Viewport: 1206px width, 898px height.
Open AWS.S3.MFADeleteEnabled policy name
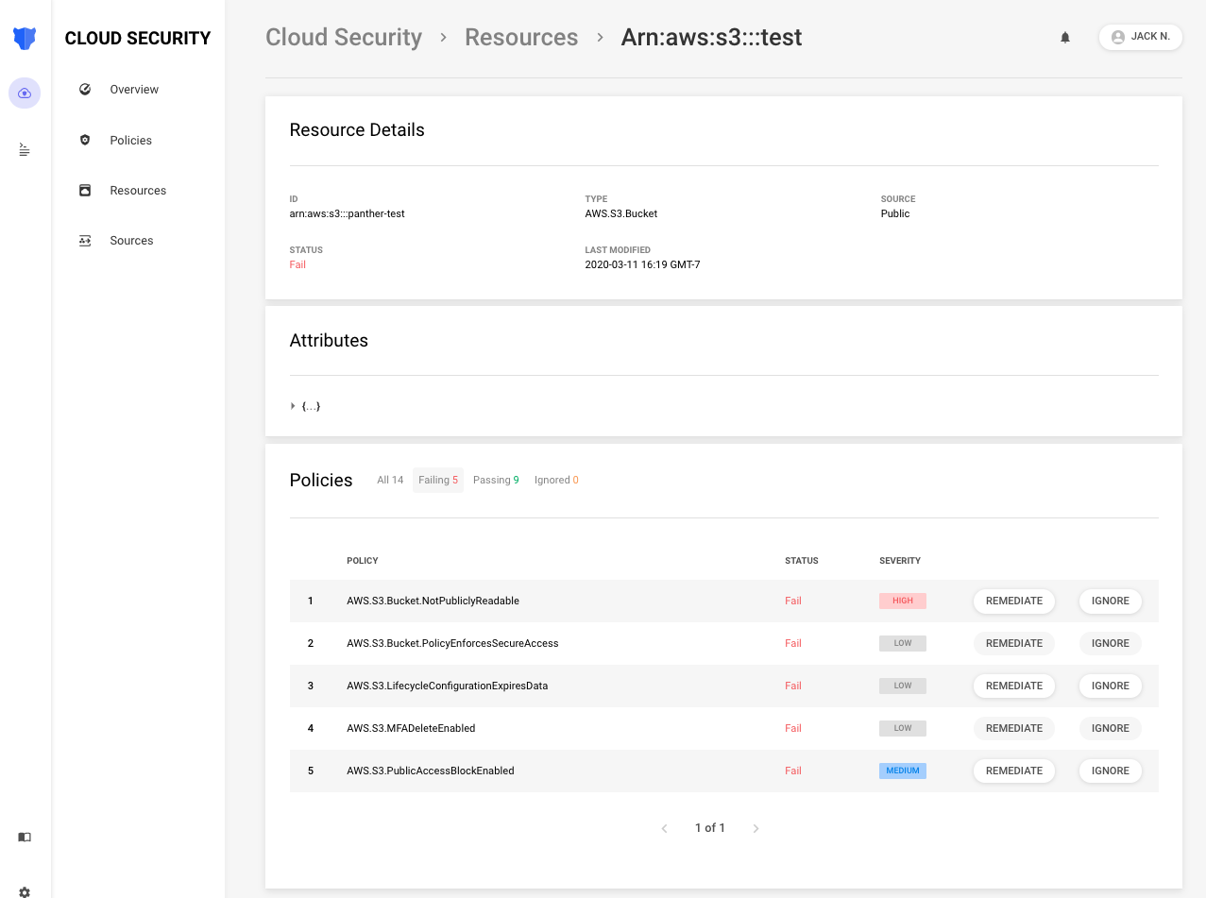click(411, 728)
